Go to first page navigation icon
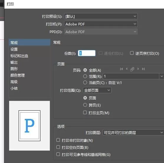 coord(122,69)
